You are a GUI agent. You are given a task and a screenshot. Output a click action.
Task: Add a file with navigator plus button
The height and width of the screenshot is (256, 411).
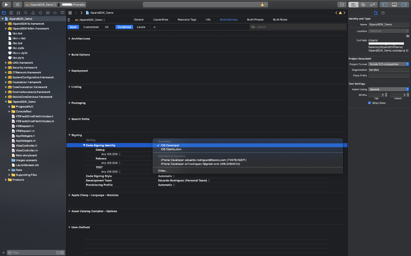4,252
